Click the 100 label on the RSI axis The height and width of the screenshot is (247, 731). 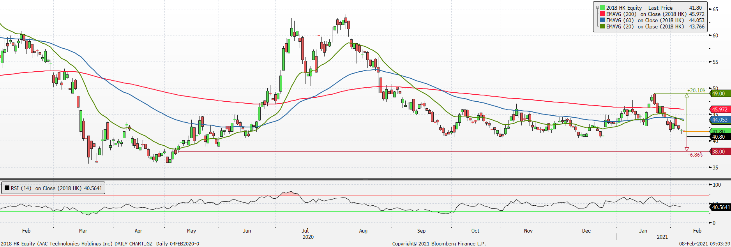click(x=717, y=185)
